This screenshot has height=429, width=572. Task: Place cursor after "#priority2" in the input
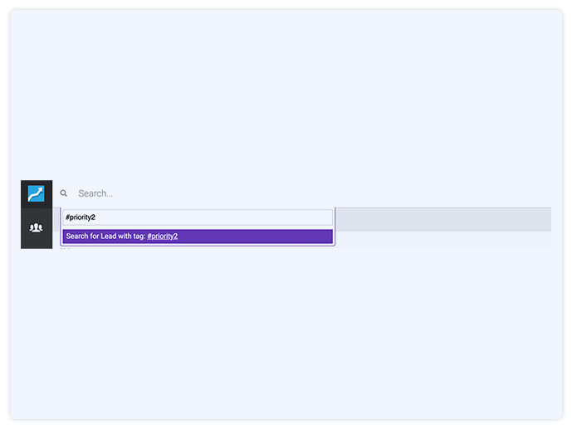pos(96,217)
